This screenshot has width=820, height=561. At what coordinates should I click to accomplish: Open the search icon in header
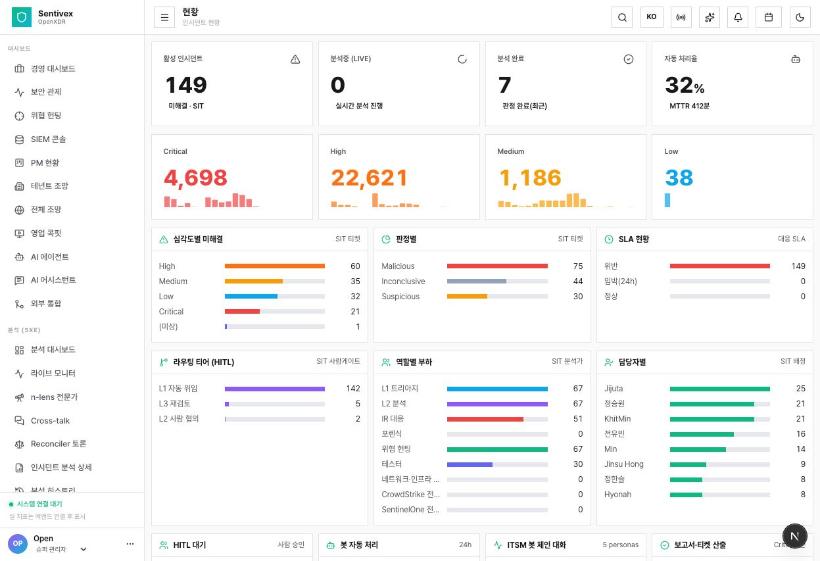[622, 17]
